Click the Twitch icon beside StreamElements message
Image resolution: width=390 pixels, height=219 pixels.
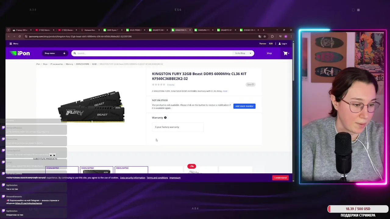click(x=3, y=196)
